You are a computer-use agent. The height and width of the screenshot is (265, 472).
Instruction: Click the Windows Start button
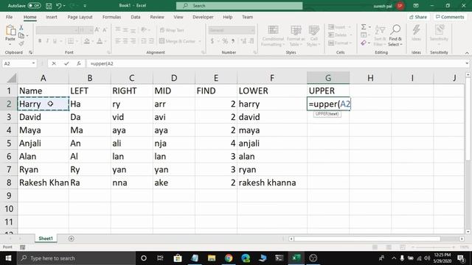[x=8, y=258]
